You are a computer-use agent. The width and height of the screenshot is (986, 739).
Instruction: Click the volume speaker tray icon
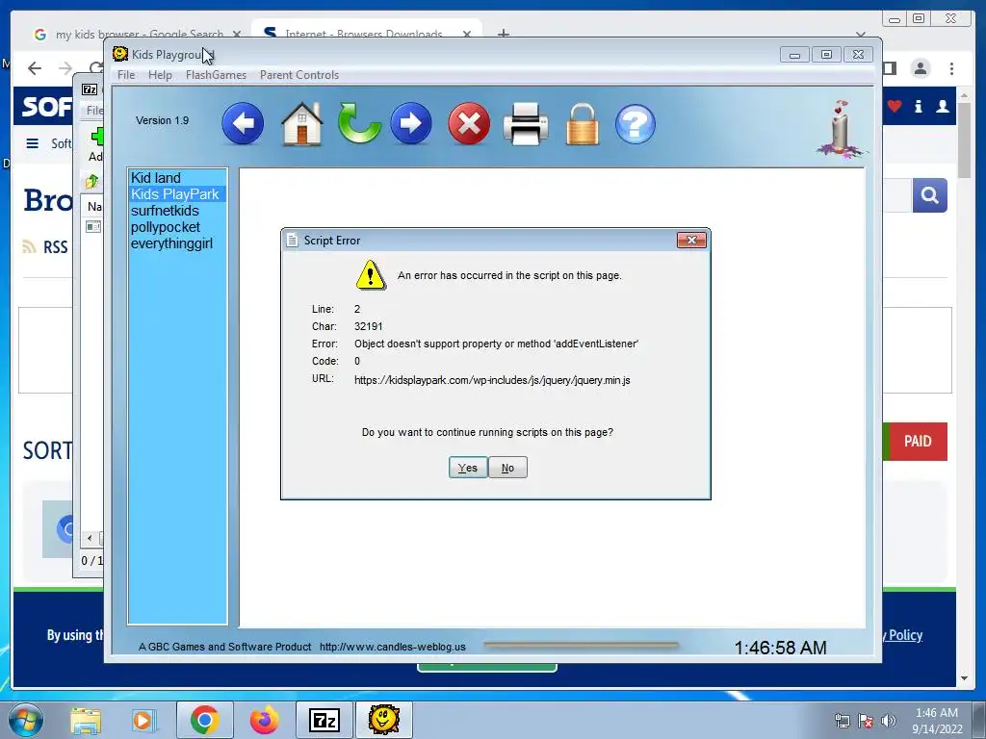click(888, 721)
